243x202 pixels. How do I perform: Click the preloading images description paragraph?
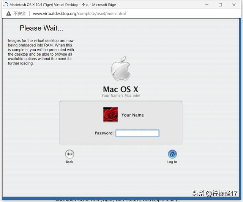tap(41, 52)
